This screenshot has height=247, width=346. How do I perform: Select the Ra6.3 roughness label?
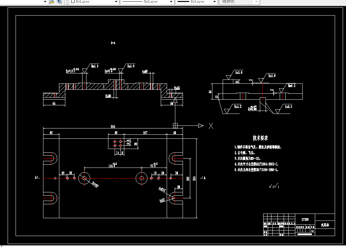pos(292,86)
